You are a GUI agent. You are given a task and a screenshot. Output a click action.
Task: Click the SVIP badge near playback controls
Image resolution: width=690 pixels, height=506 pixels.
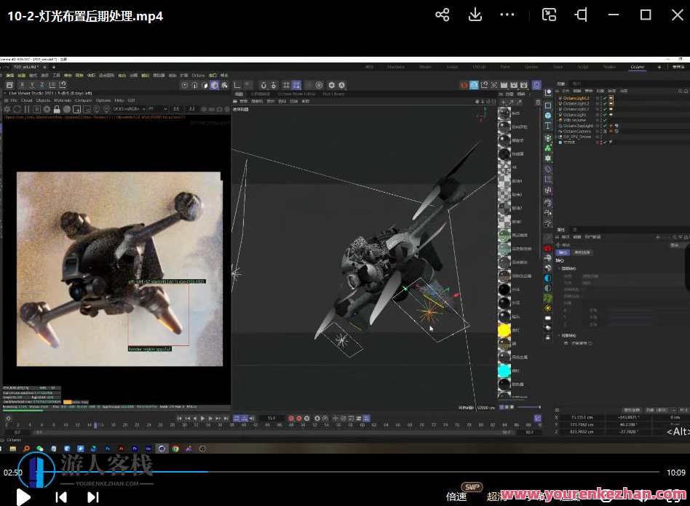(471, 486)
